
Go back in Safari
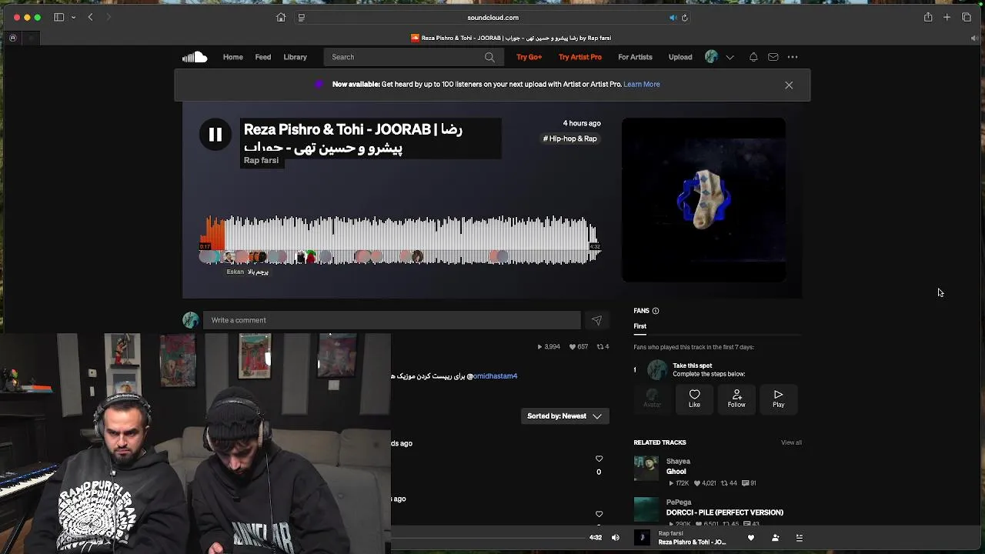click(x=90, y=18)
